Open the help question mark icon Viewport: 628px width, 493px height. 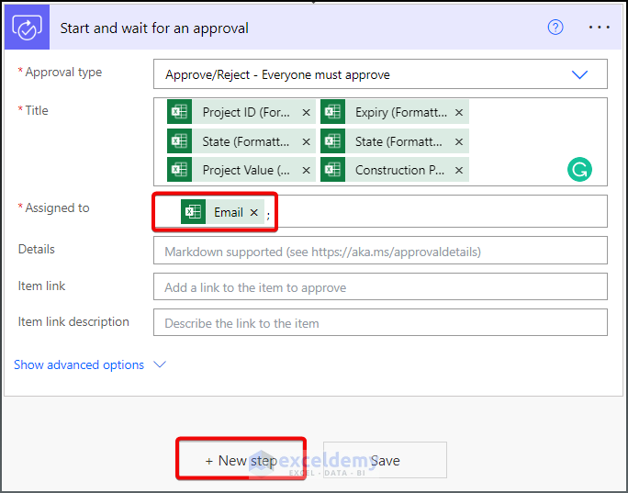point(555,28)
